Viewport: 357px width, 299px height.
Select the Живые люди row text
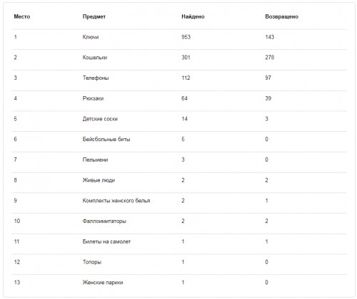[99, 180]
